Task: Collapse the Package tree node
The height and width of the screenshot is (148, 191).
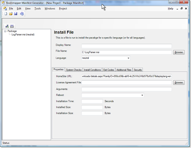Action: [5, 31]
